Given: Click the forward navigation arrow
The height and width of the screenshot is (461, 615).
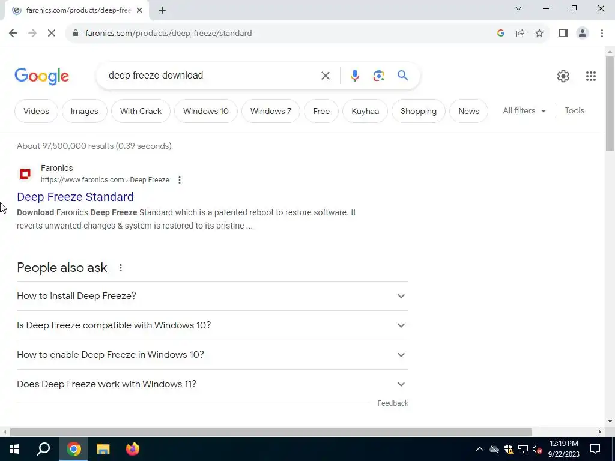Looking at the screenshot, I should [x=32, y=34].
